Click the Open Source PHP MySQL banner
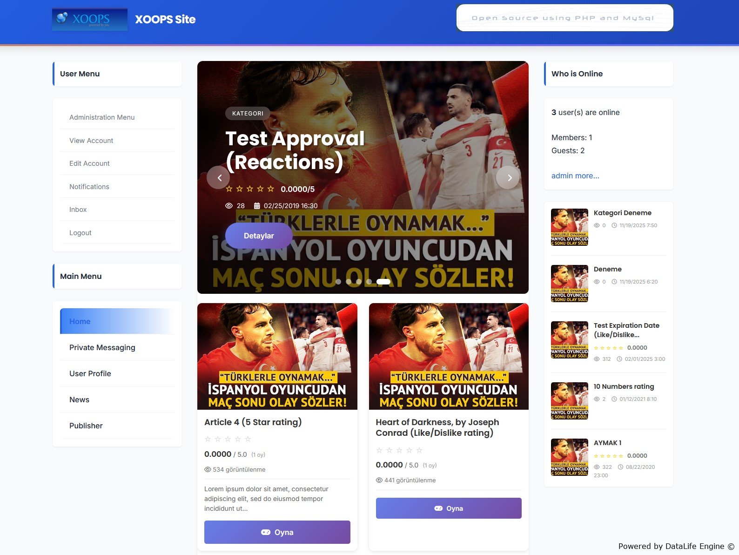 pyautogui.click(x=564, y=18)
